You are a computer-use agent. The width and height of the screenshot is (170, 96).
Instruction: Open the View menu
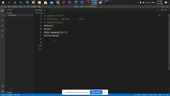tap(20, 7)
